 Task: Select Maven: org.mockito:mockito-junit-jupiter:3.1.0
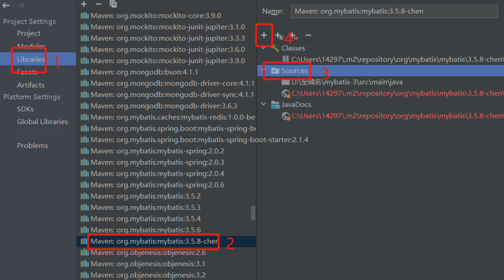tap(166, 27)
